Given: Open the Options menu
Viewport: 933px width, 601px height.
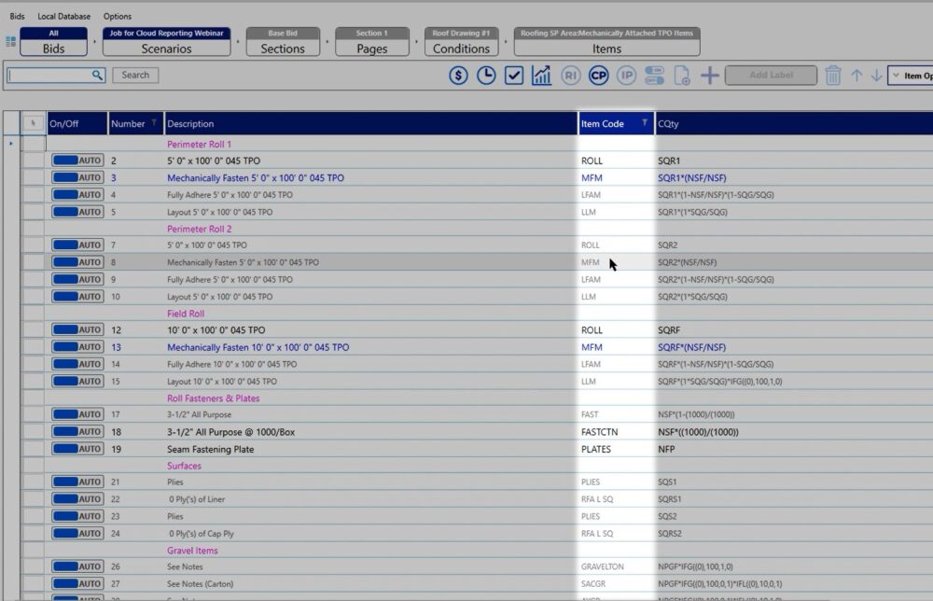Looking at the screenshot, I should [x=118, y=16].
